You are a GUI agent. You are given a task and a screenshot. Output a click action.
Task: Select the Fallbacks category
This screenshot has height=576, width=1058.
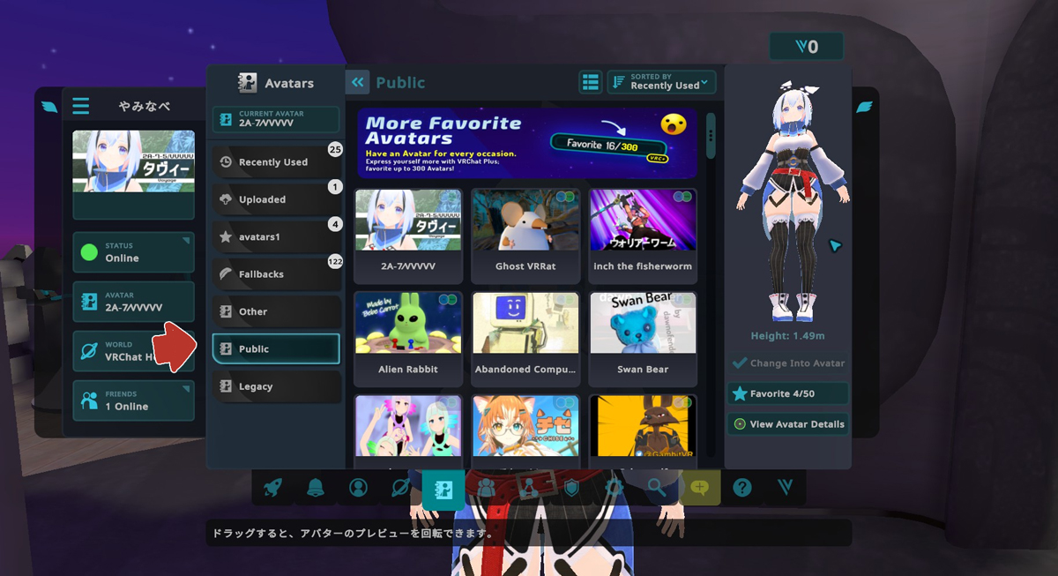point(276,274)
